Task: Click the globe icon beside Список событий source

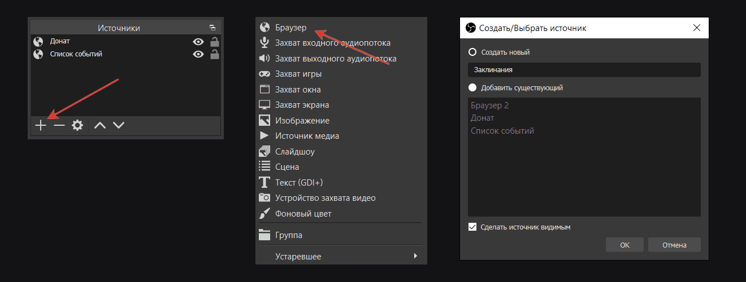Action: (x=38, y=54)
